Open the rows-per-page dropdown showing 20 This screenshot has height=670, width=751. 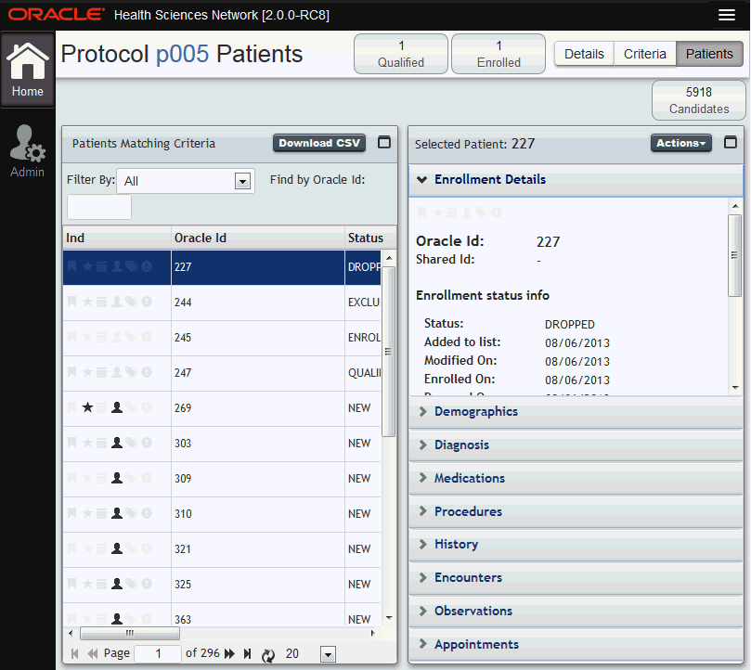(328, 654)
